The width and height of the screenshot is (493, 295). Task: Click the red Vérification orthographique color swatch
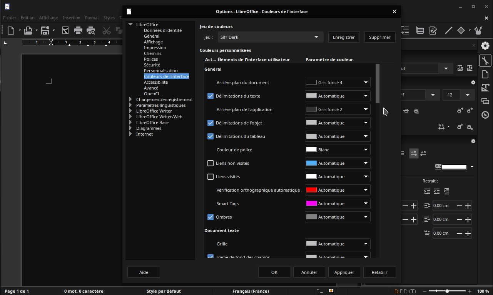311,190
